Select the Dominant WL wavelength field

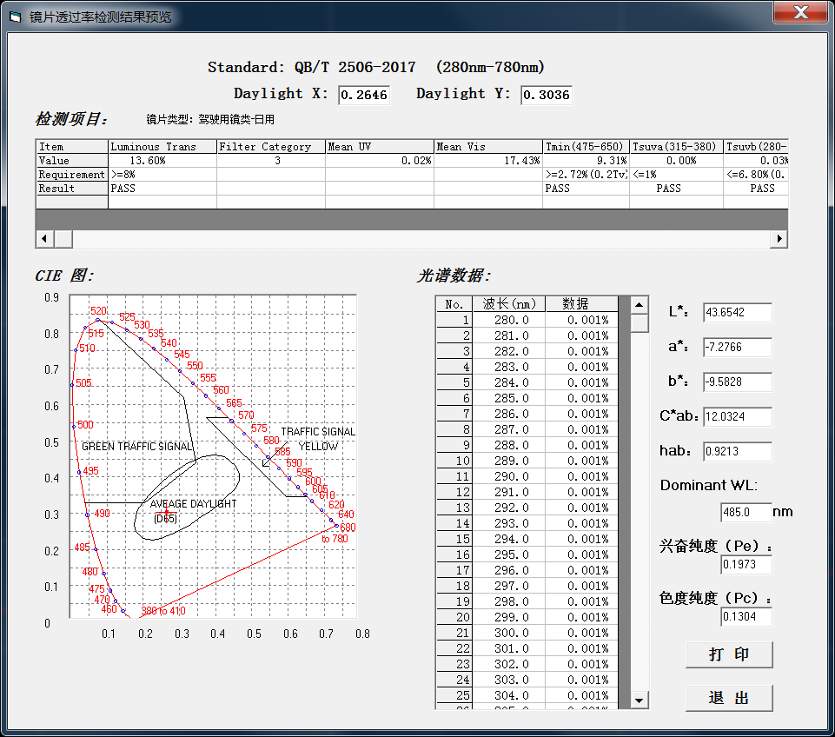[746, 512]
